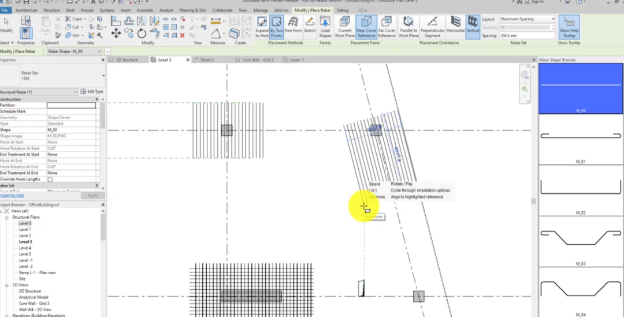This screenshot has height=317, width=624.
Task: Choose the Offset tool in Modify panel
Action: click(x=128, y=20)
